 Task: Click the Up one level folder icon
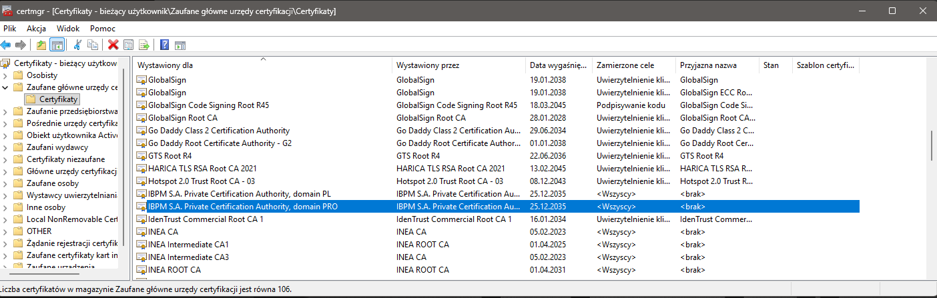click(x=41, y=45)
